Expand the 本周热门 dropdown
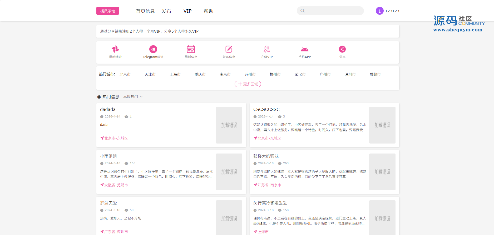Screen dimensions: 494x235 point(133,97)
